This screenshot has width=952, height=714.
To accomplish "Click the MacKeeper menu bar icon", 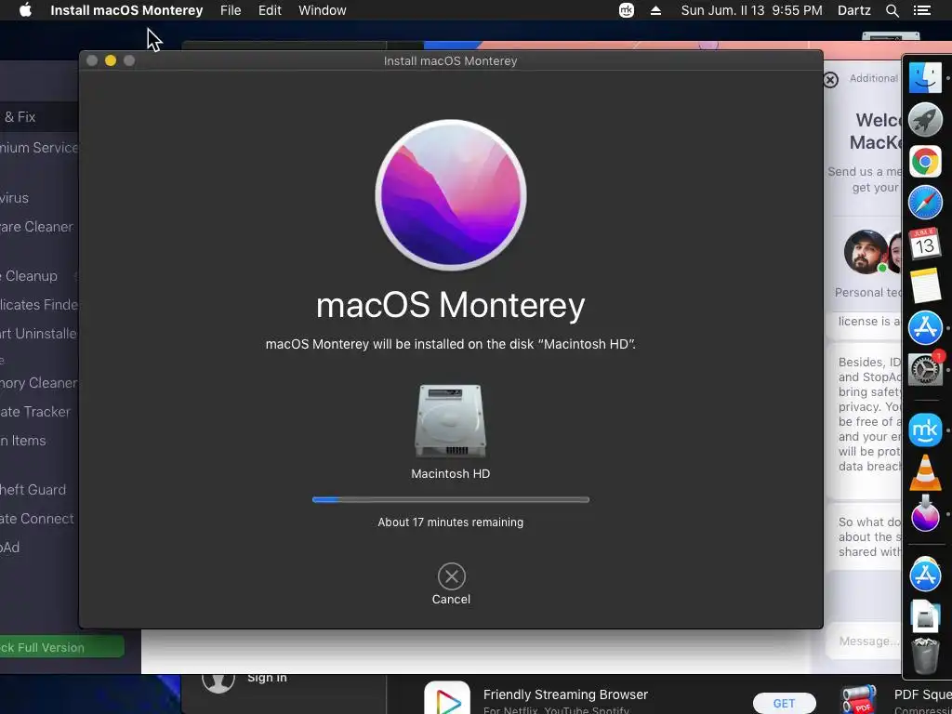I will [626, 10].
